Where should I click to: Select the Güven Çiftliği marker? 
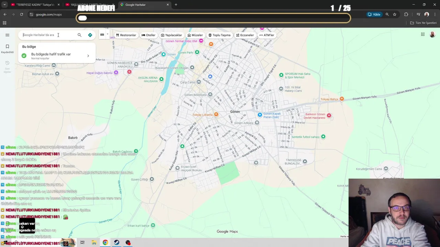click(x=152, y=179)
